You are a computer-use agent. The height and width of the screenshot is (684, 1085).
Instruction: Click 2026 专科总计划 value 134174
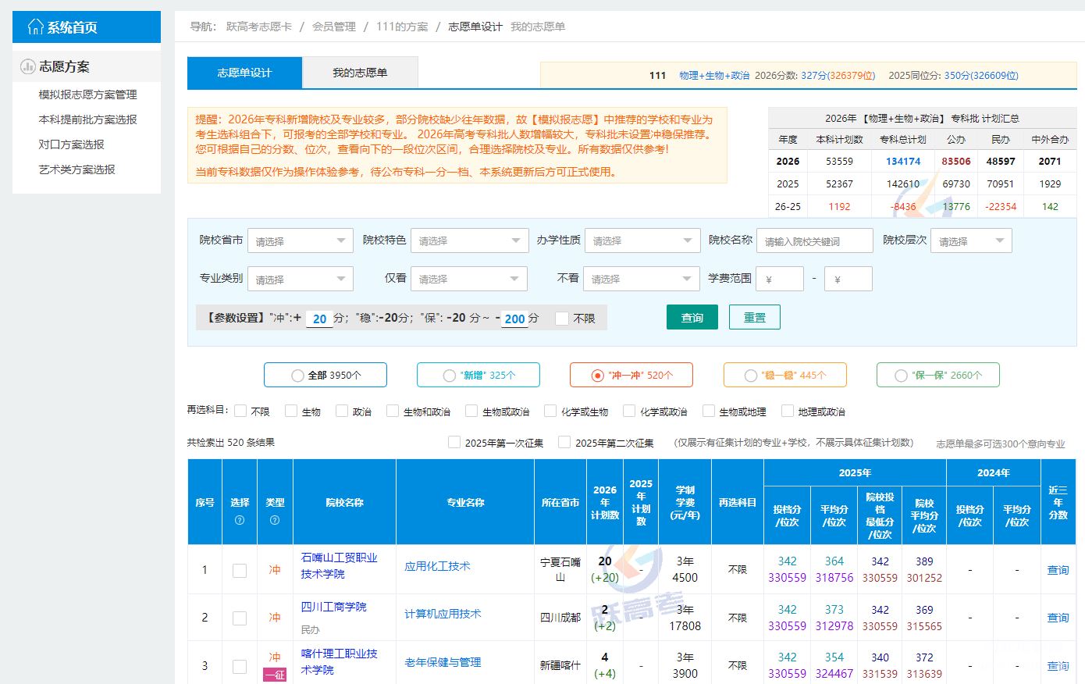(903, 162)
